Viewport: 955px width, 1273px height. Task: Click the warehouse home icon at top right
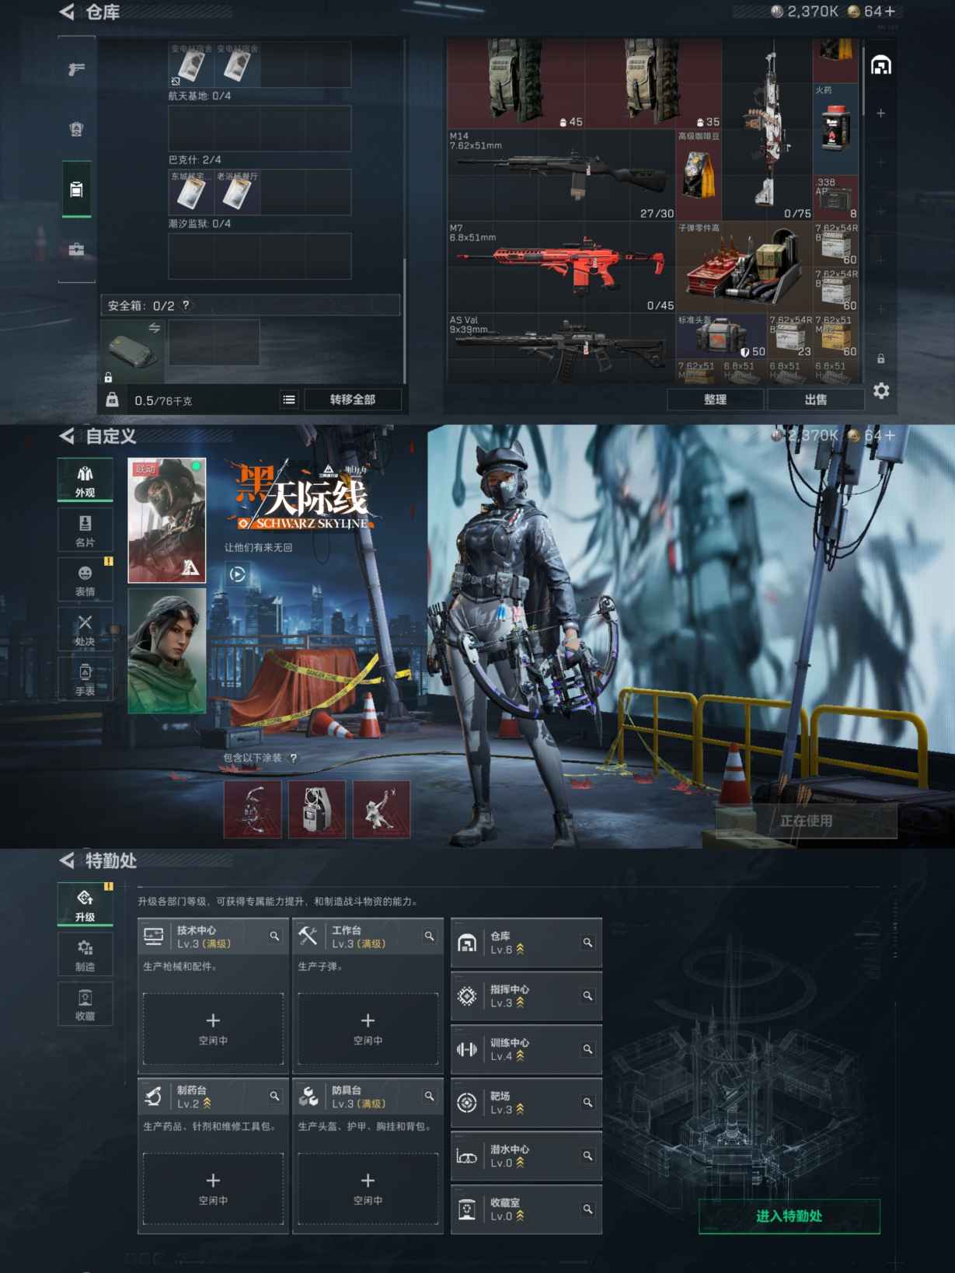[x=880, y=65]
